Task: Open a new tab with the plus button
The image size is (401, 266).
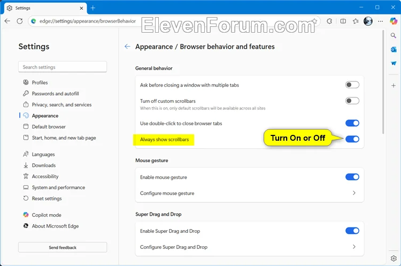Action: (93, 8)
